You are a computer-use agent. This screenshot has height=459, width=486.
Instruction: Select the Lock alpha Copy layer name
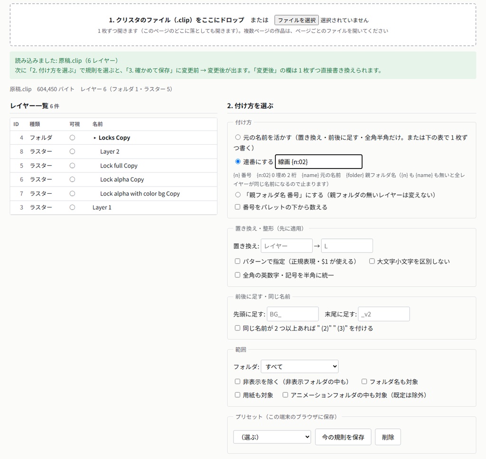(x=122, y=179)
